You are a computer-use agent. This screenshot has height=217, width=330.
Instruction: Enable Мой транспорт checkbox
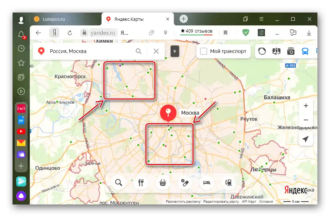204,51
